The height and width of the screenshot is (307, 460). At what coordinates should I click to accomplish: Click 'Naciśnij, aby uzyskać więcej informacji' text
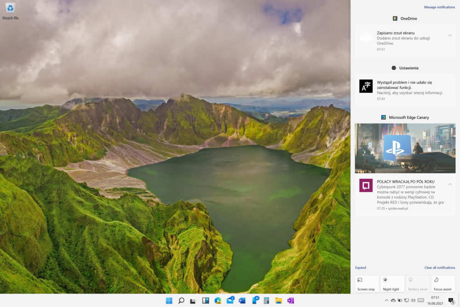click(x=410, y=93)
